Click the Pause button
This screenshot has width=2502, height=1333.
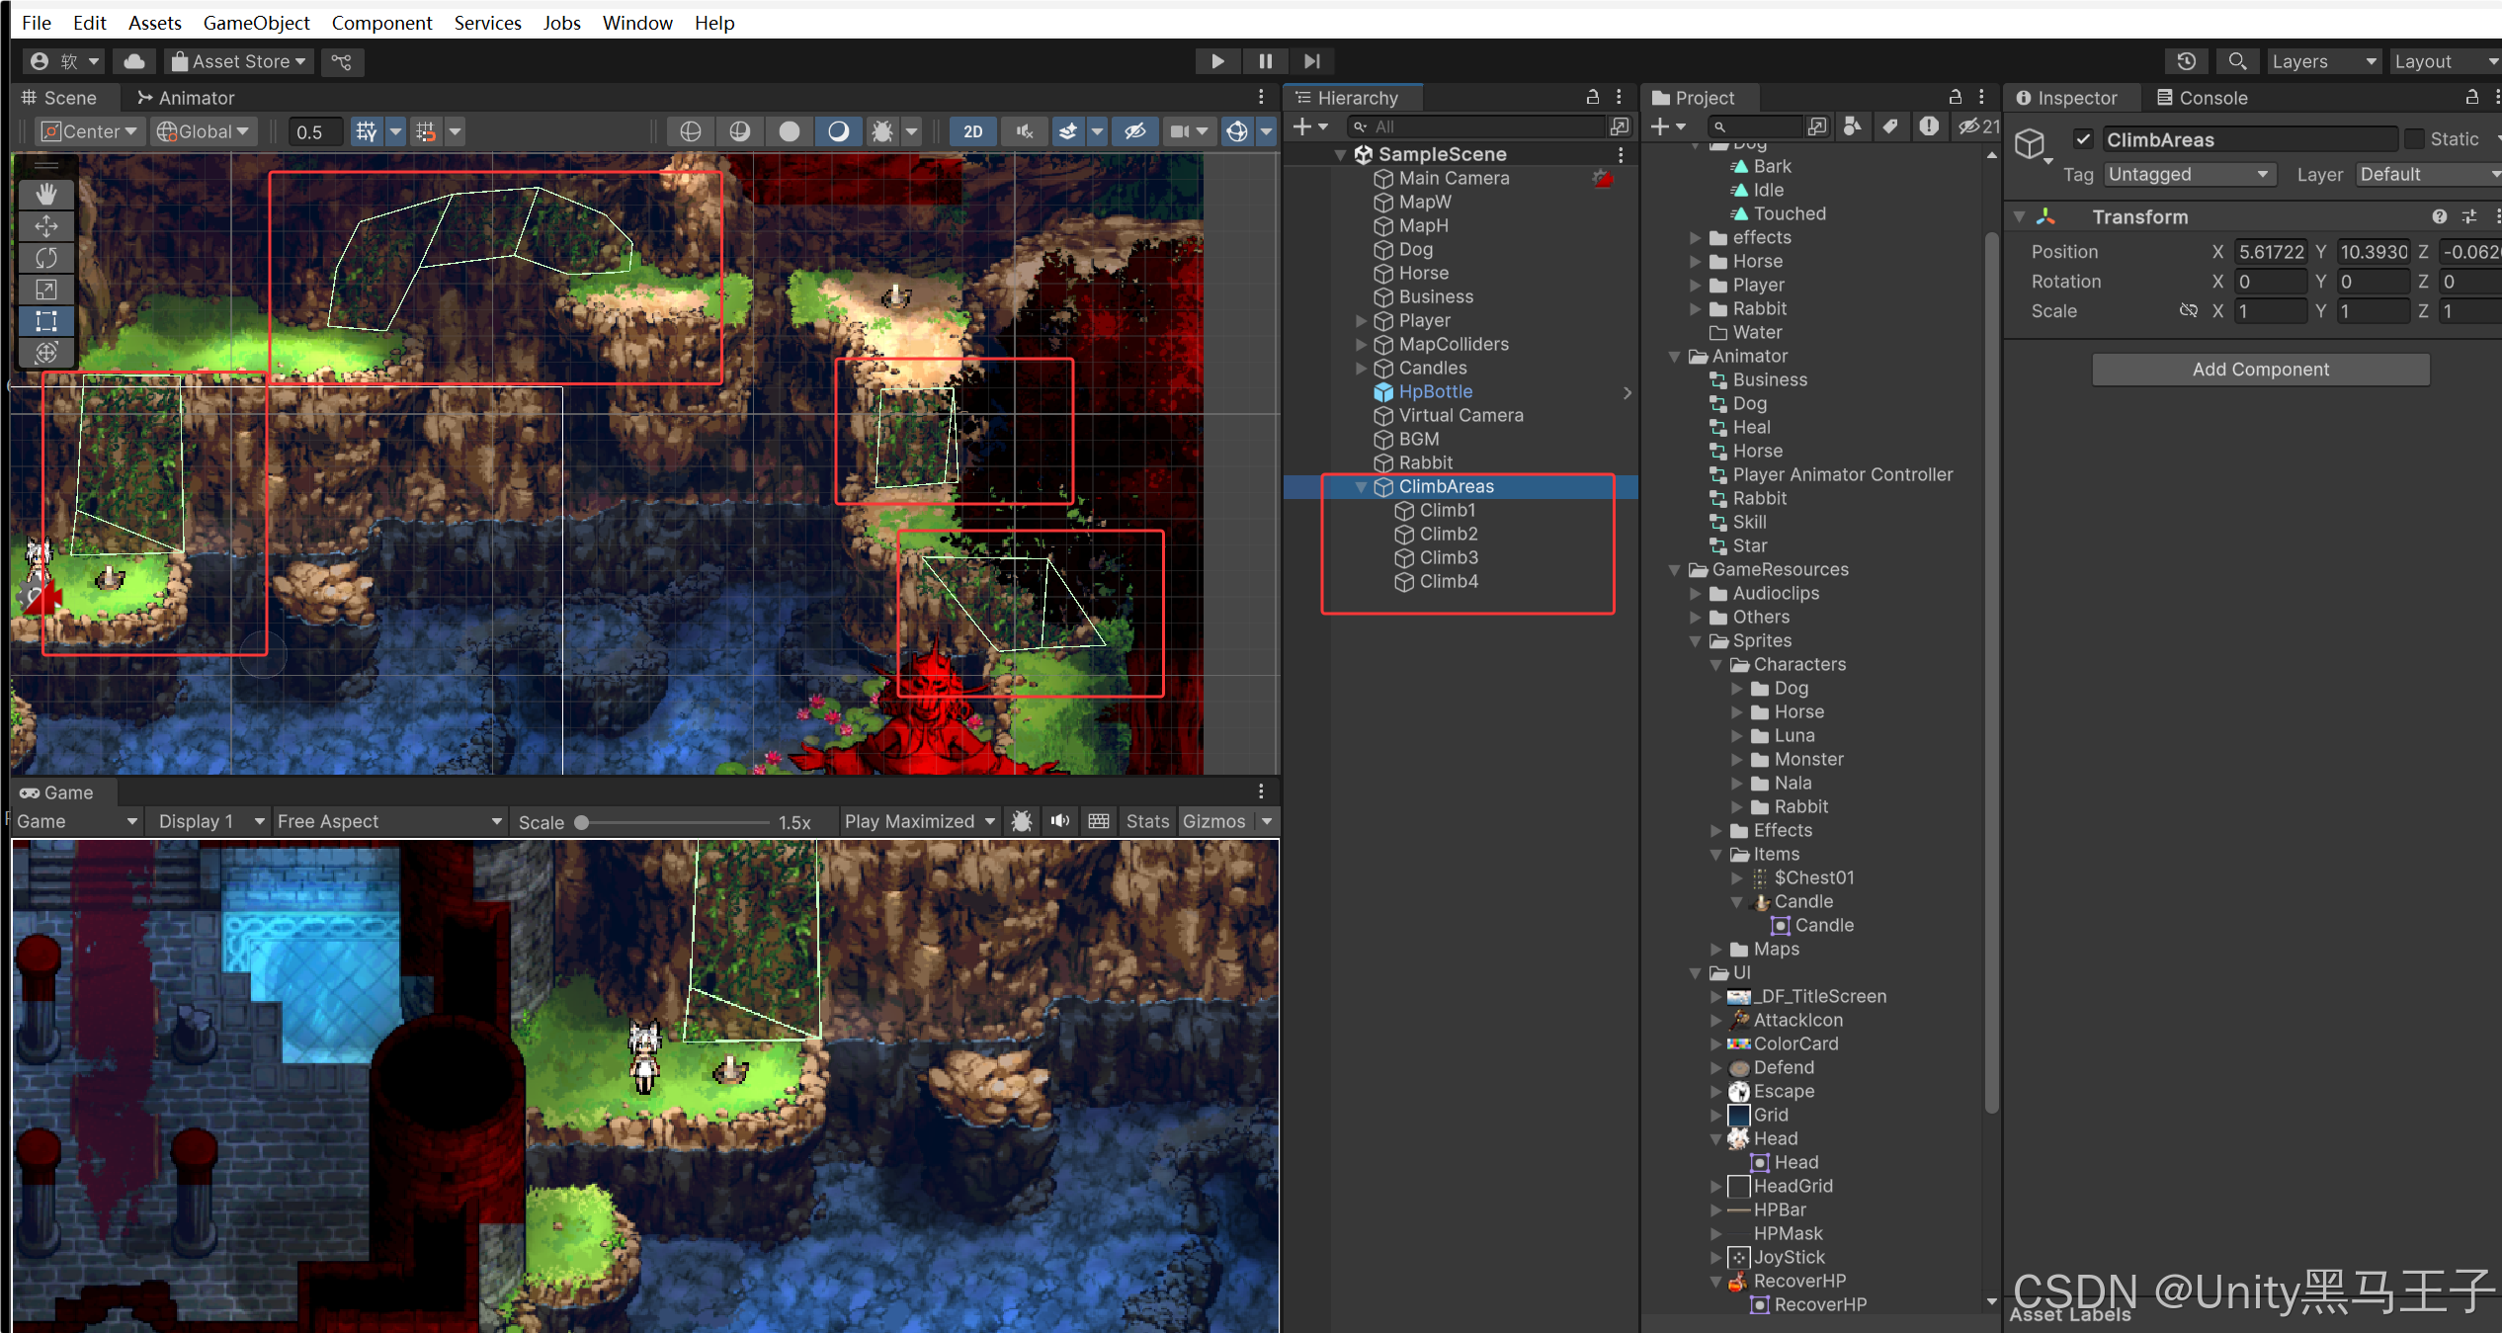click(1265, 61)
